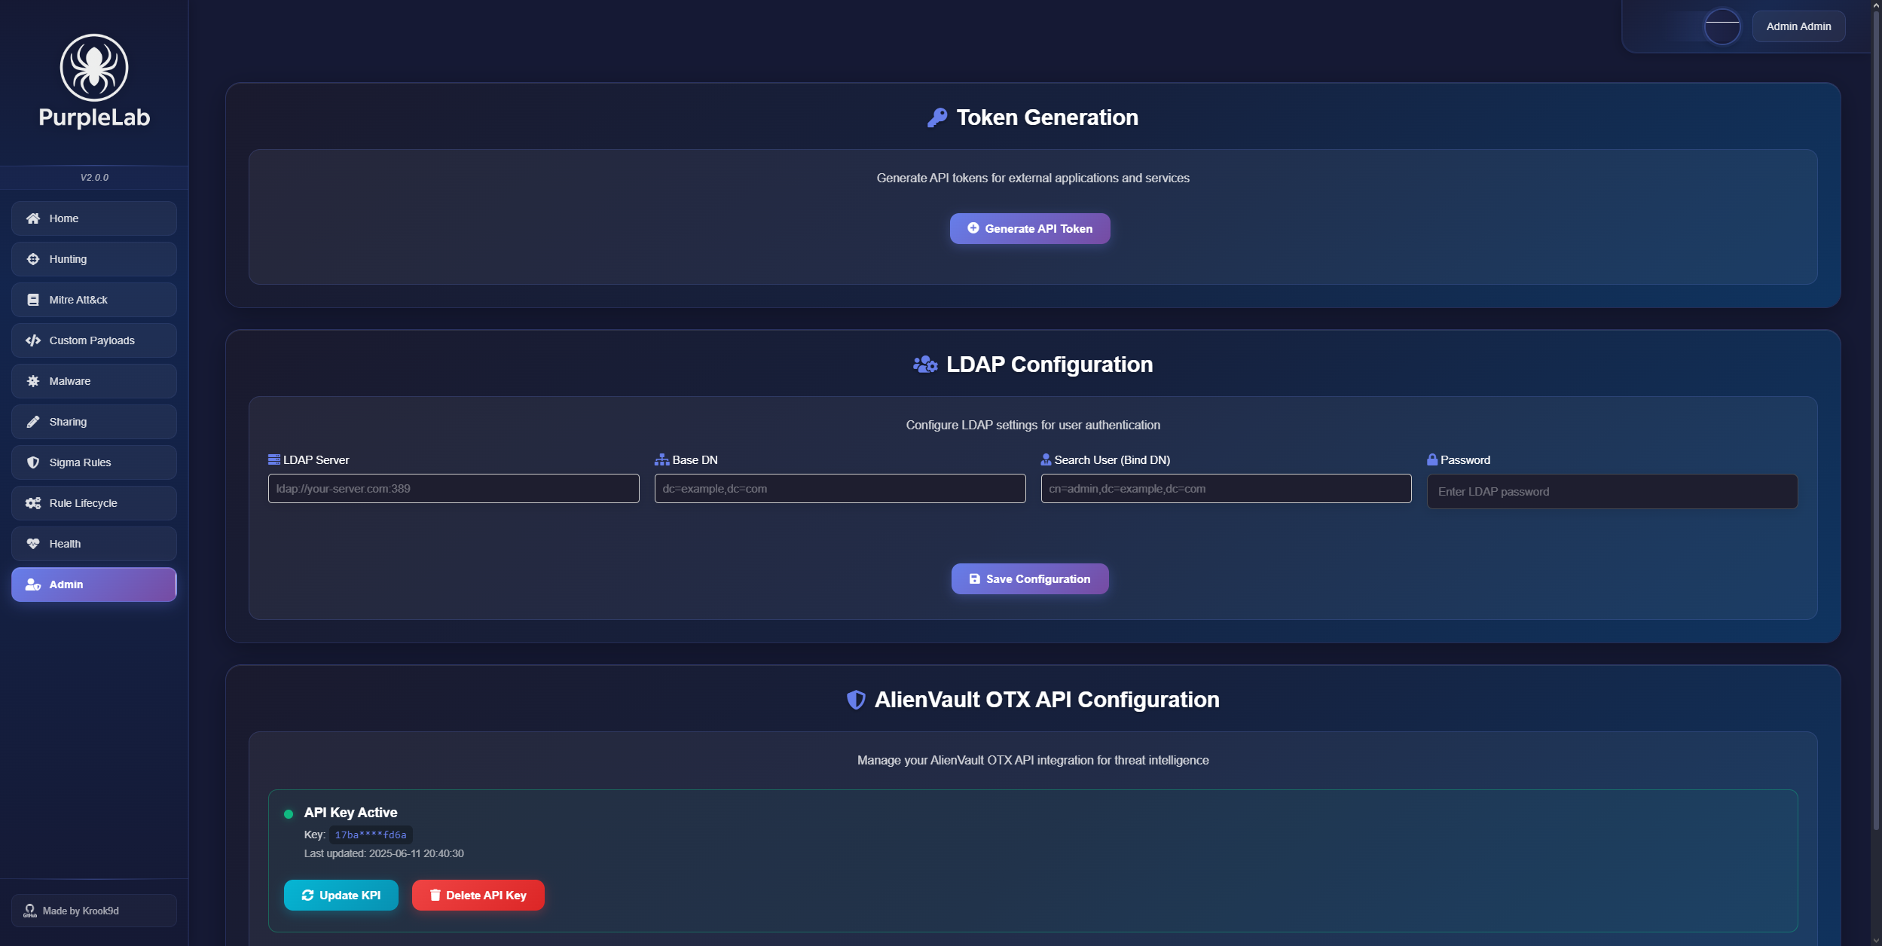Click the lock icon next to Password
This screenshot has width=1882, height=946.
click(1432, 459)
